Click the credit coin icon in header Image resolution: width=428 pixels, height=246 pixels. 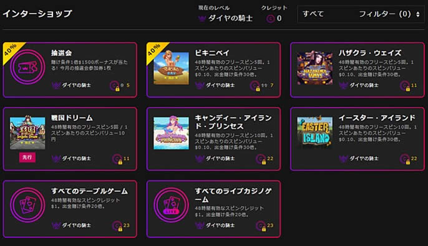(270, 19)
